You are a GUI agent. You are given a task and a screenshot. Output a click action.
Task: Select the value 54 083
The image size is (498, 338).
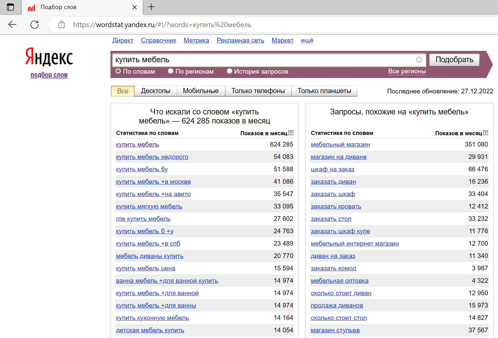(283, 157)
